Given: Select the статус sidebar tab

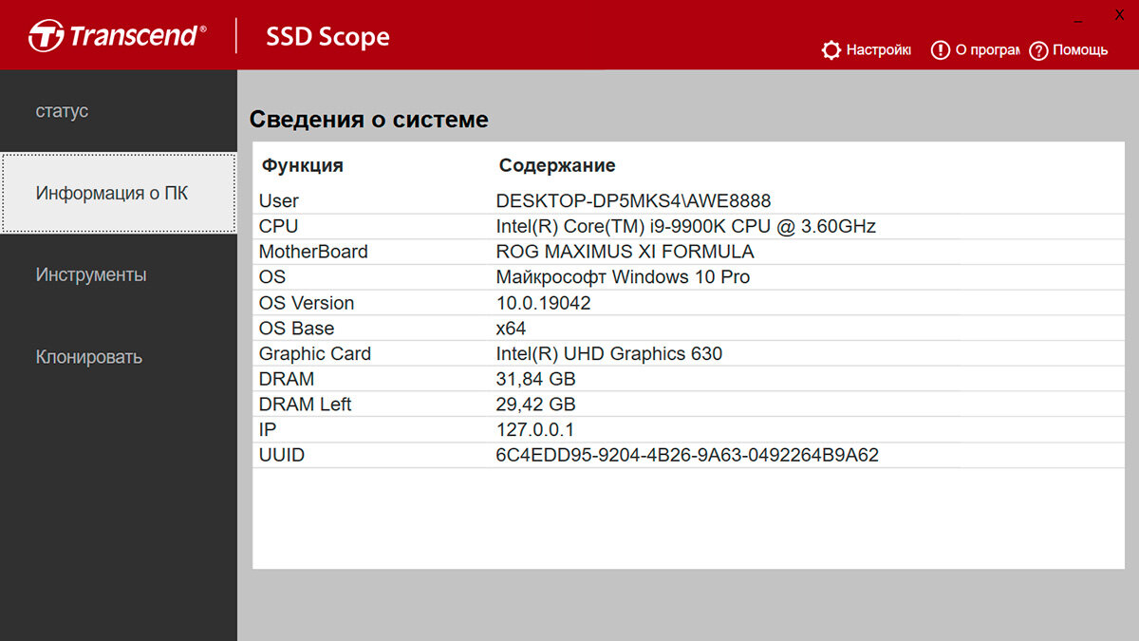Looking at the screenshot, I should tap(119, 111).
